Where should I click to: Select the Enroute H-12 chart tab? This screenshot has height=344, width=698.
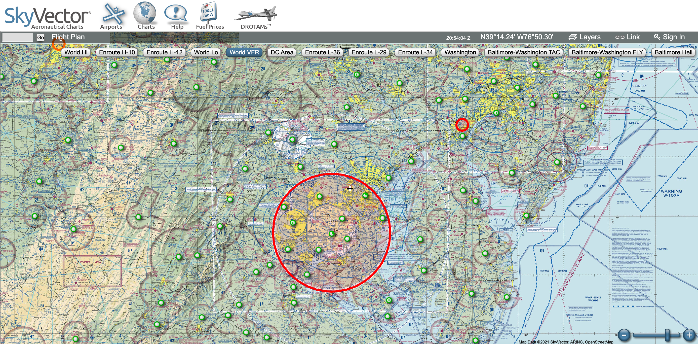(165, 52)
